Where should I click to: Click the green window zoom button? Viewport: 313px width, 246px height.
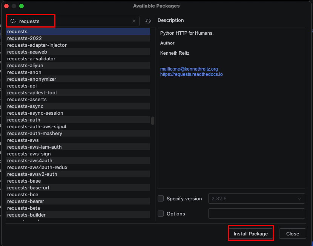click(x=21, y=6)
